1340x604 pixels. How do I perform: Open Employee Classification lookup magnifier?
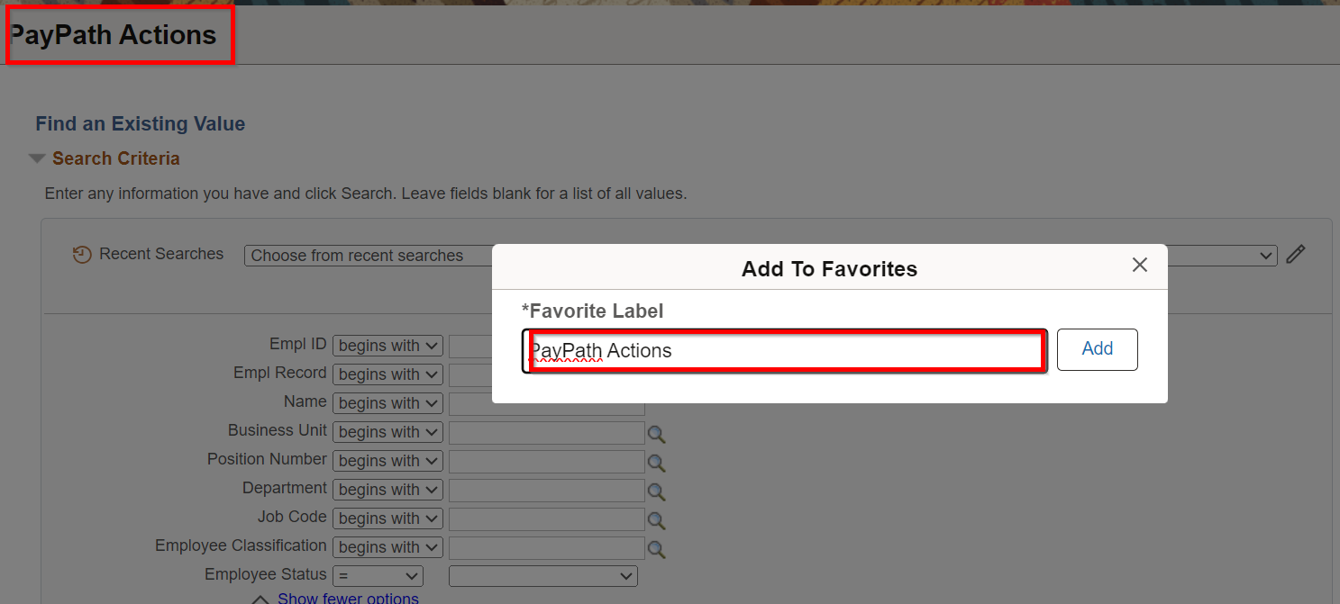pyautogui.click(x=657, y=550)
